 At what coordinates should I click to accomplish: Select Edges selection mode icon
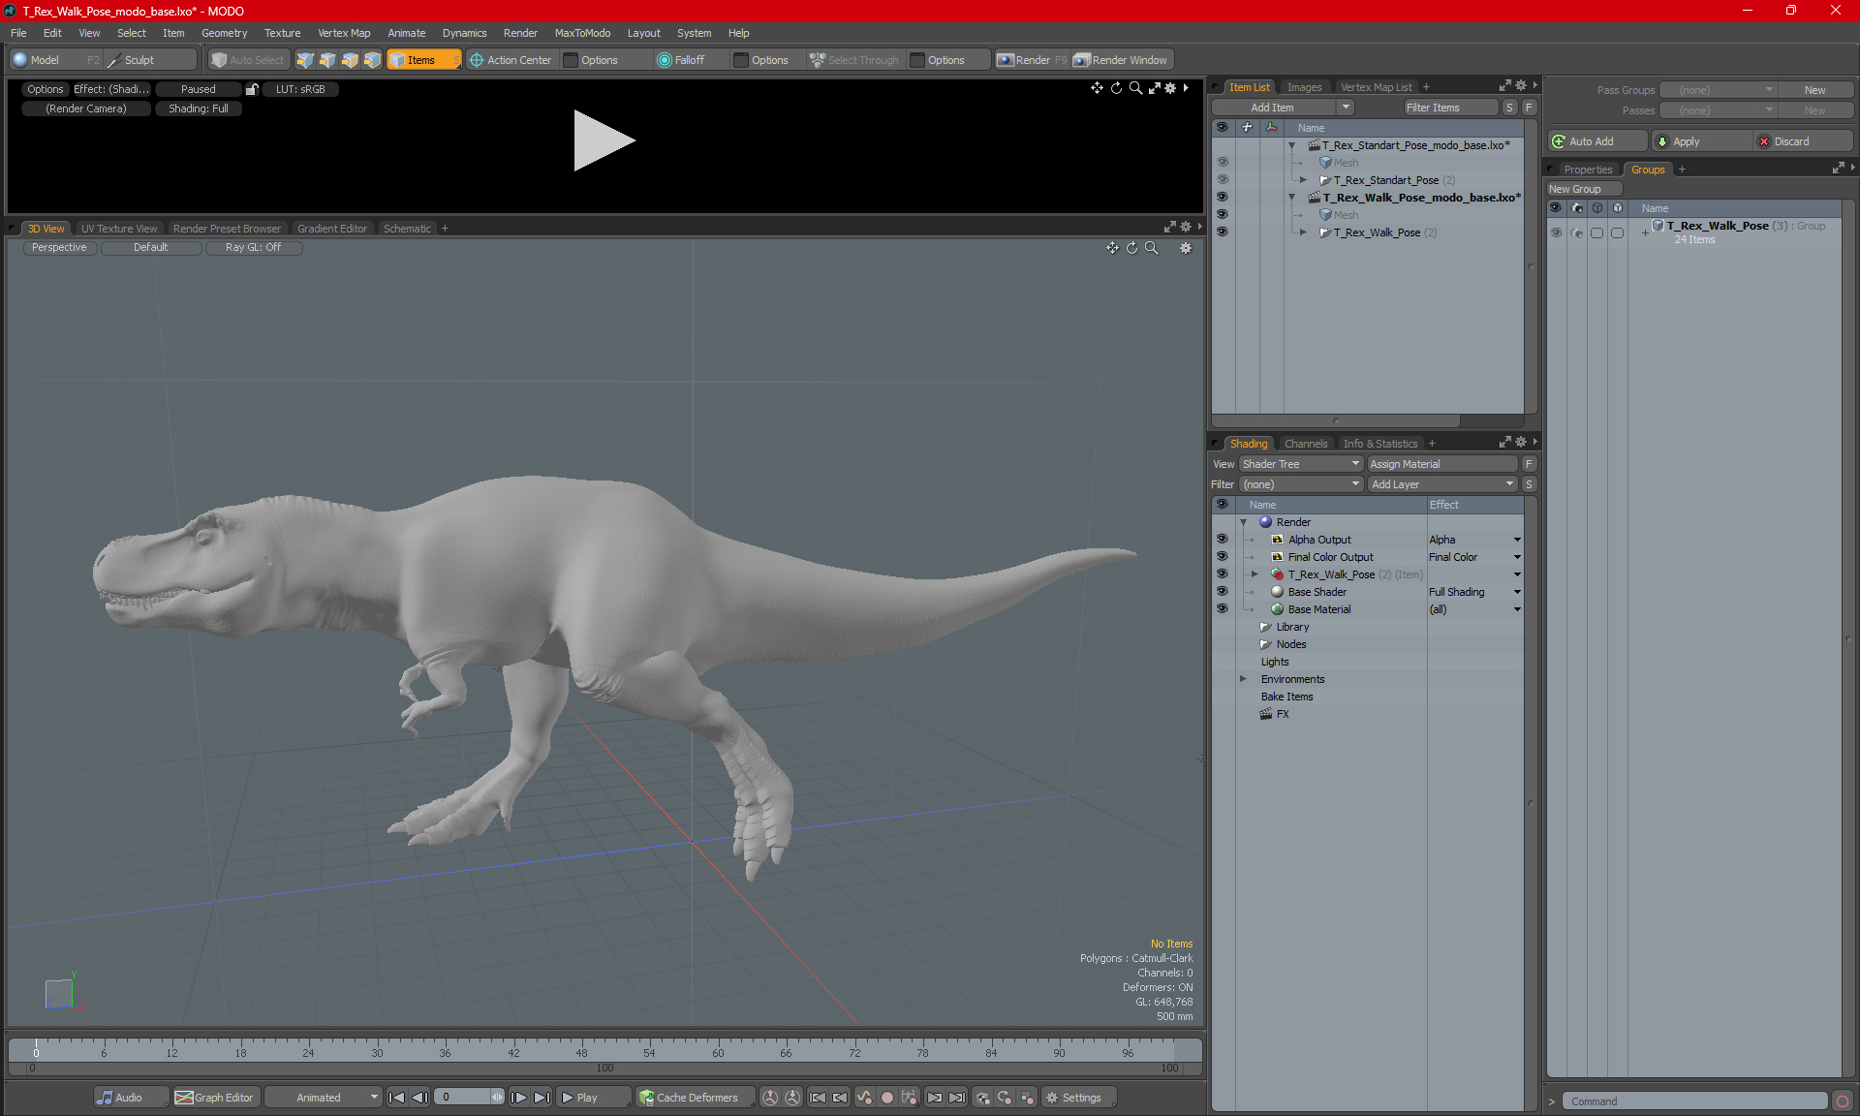327,60
